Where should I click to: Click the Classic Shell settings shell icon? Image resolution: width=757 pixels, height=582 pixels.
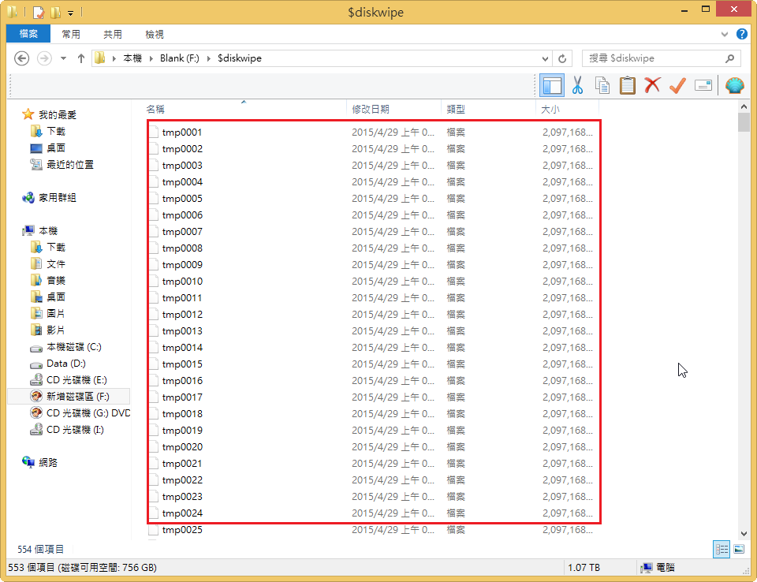point(734,85)
